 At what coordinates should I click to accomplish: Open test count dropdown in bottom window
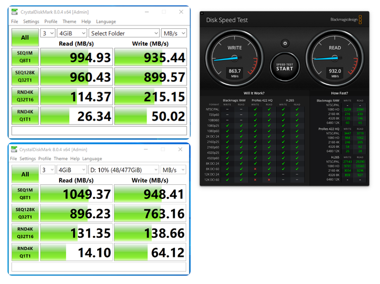[x=47, y=170]
